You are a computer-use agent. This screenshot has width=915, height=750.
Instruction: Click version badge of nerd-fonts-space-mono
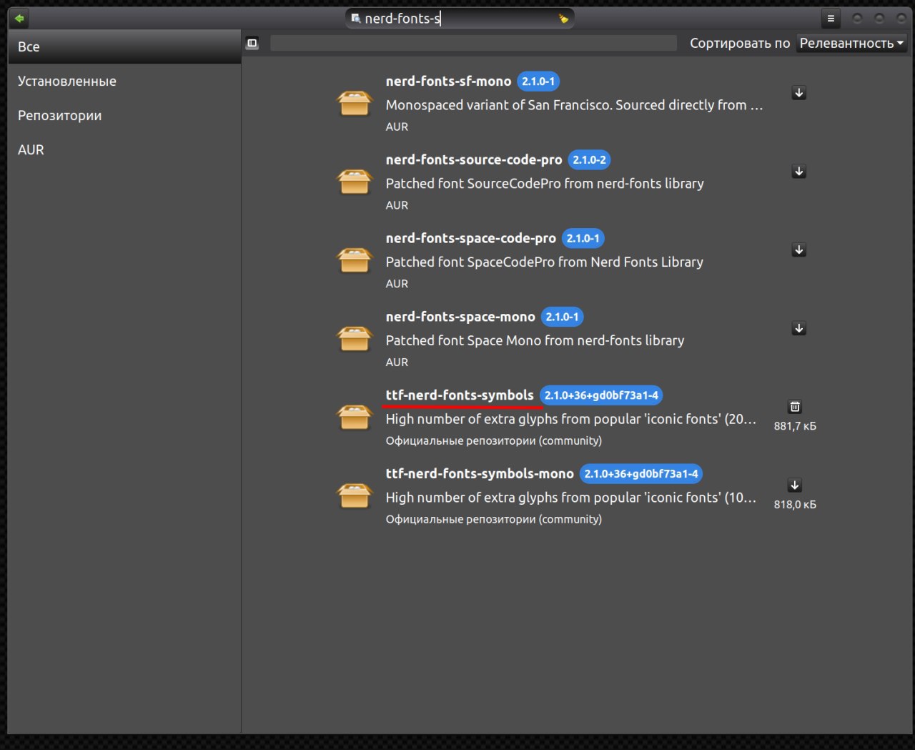(x=562, y=317)
